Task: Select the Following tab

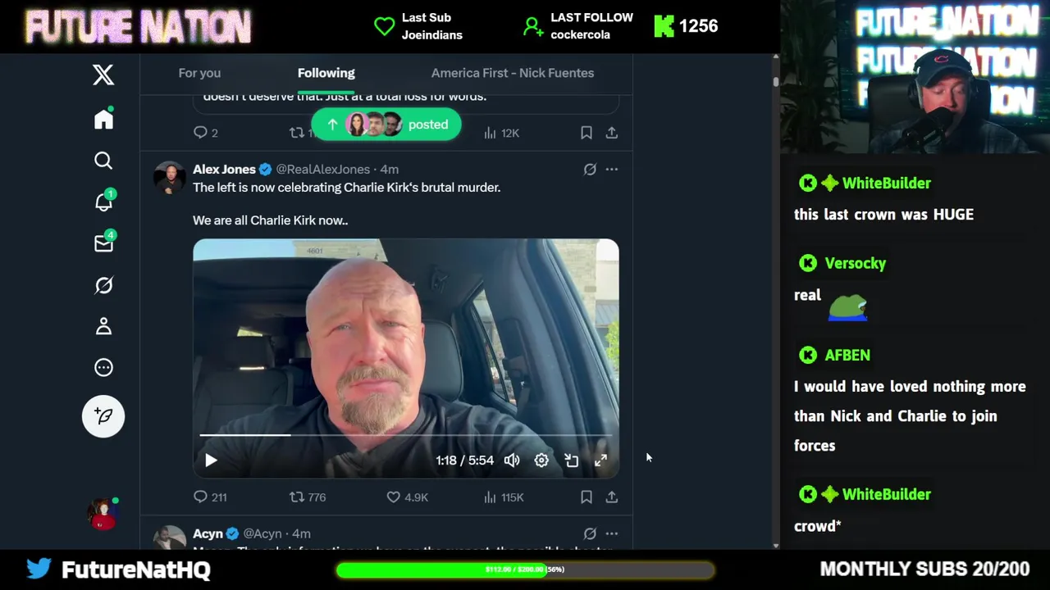Action: tap(326, 73)
